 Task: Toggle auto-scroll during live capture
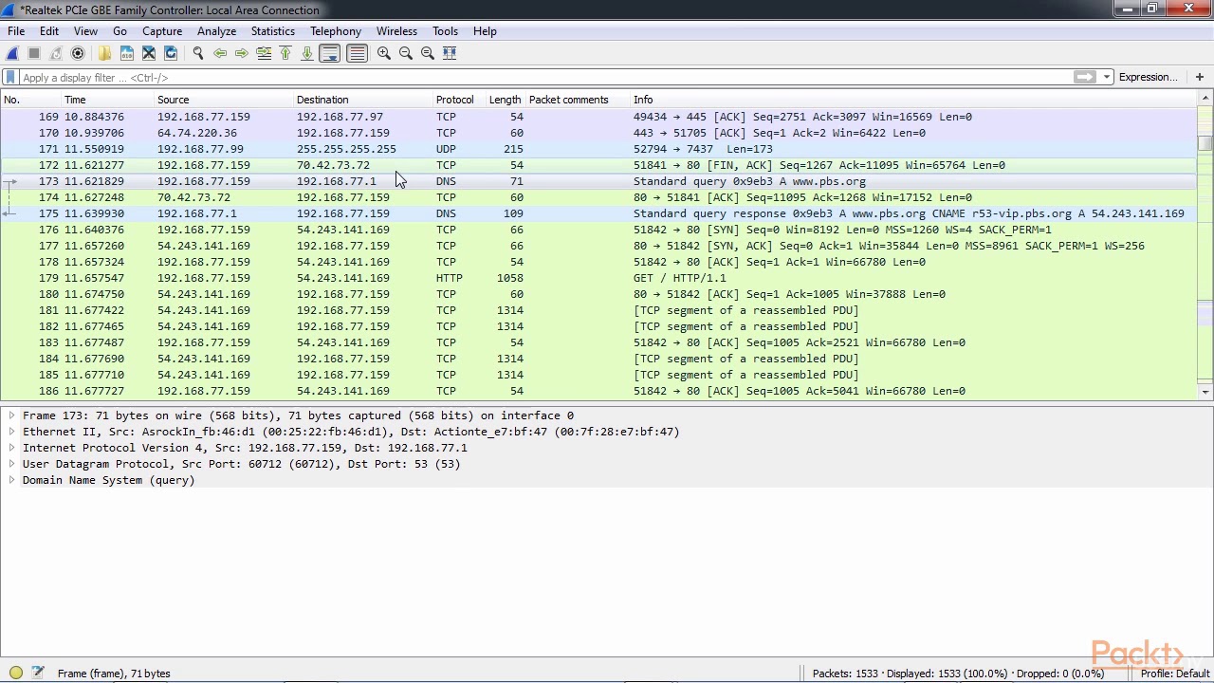[x=329, y=53]
